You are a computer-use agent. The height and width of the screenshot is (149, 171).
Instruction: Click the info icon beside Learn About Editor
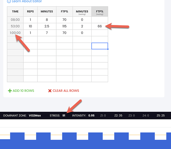pos(9,1)
